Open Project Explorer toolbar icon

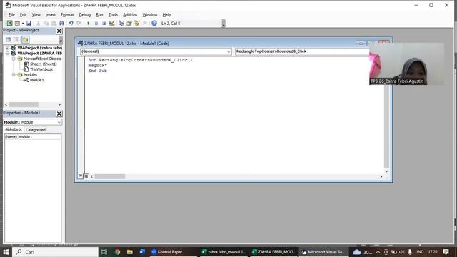click(x=121, y=23)
